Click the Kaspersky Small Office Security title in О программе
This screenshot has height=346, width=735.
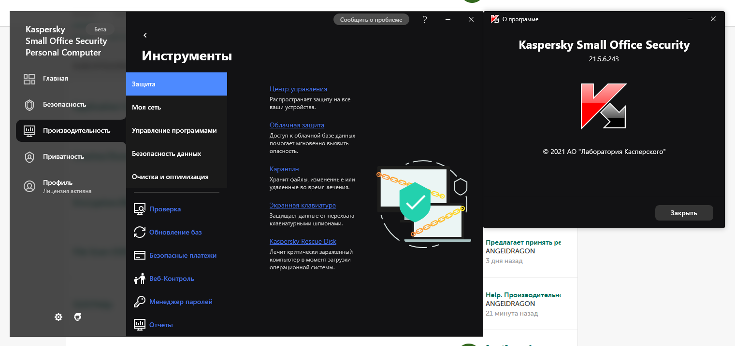pos(604,45)
